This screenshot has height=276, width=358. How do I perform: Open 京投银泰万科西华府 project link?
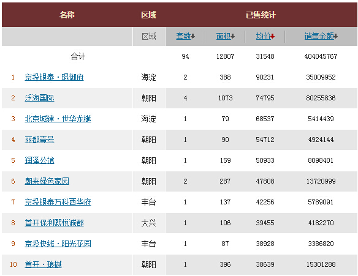click(x=58, y=202)
